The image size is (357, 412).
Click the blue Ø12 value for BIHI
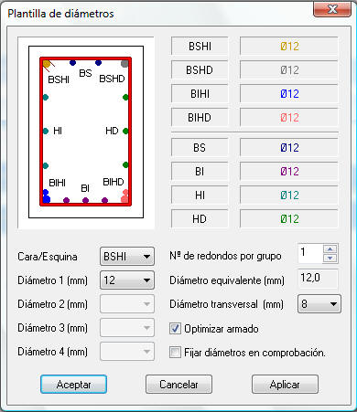coord(289,94)
